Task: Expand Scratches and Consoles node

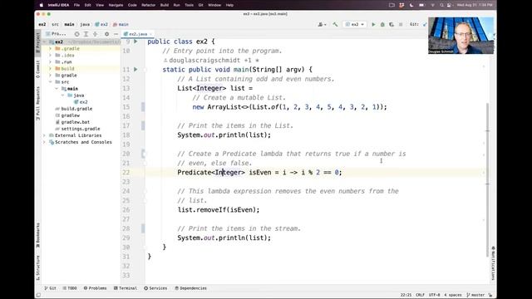Action: pos(44,142)
